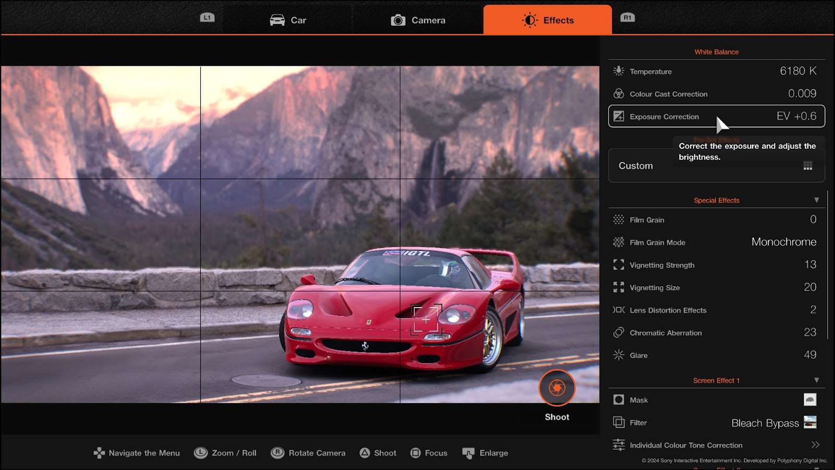Viewport: 835px width, 470px height.
Task: Select Lens Distortion Effects value 2
Action: [813, 310]
